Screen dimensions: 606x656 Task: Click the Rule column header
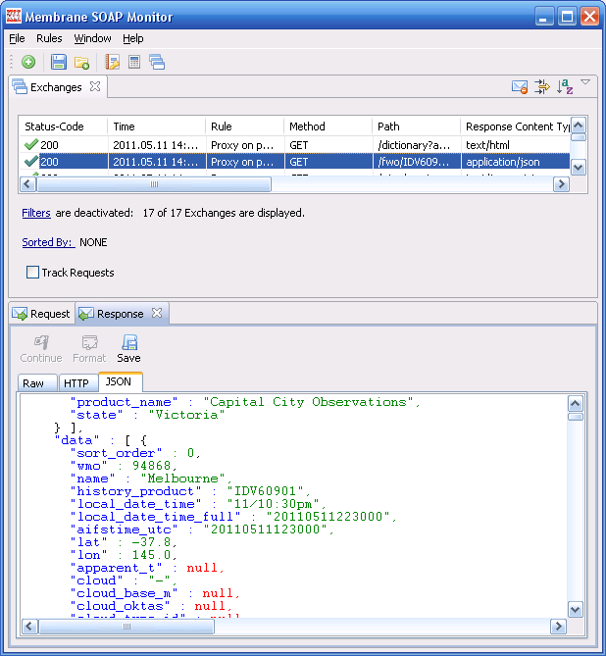[245, 126]
